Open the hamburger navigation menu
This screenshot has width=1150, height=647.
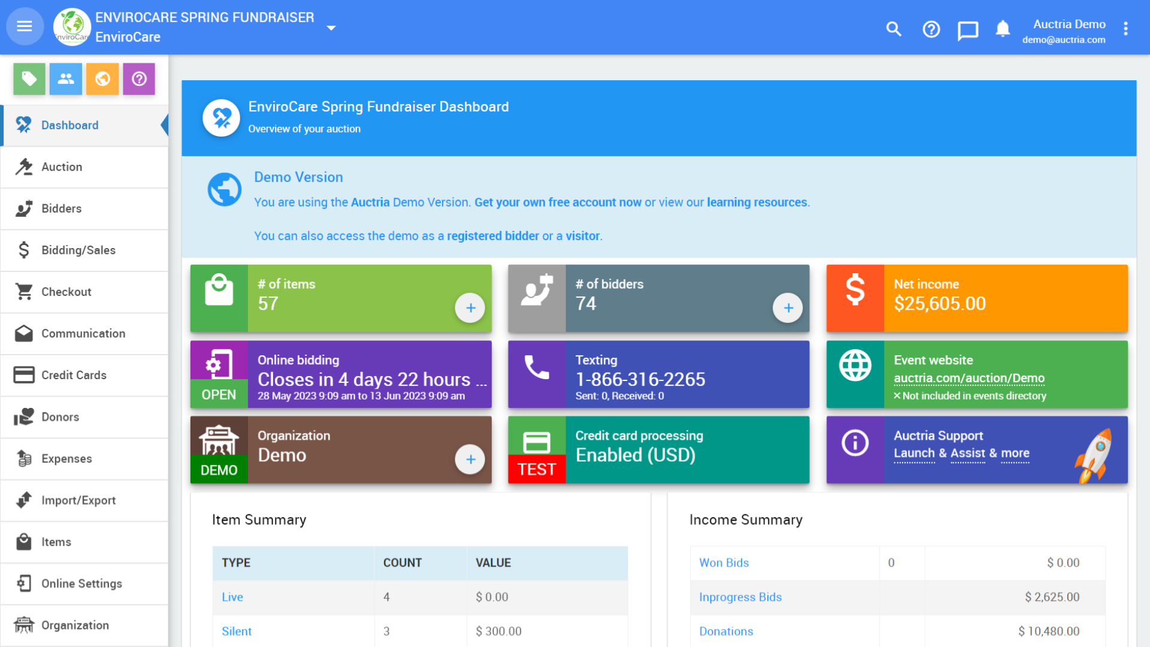pyautogui.click(x=25, y=26)
